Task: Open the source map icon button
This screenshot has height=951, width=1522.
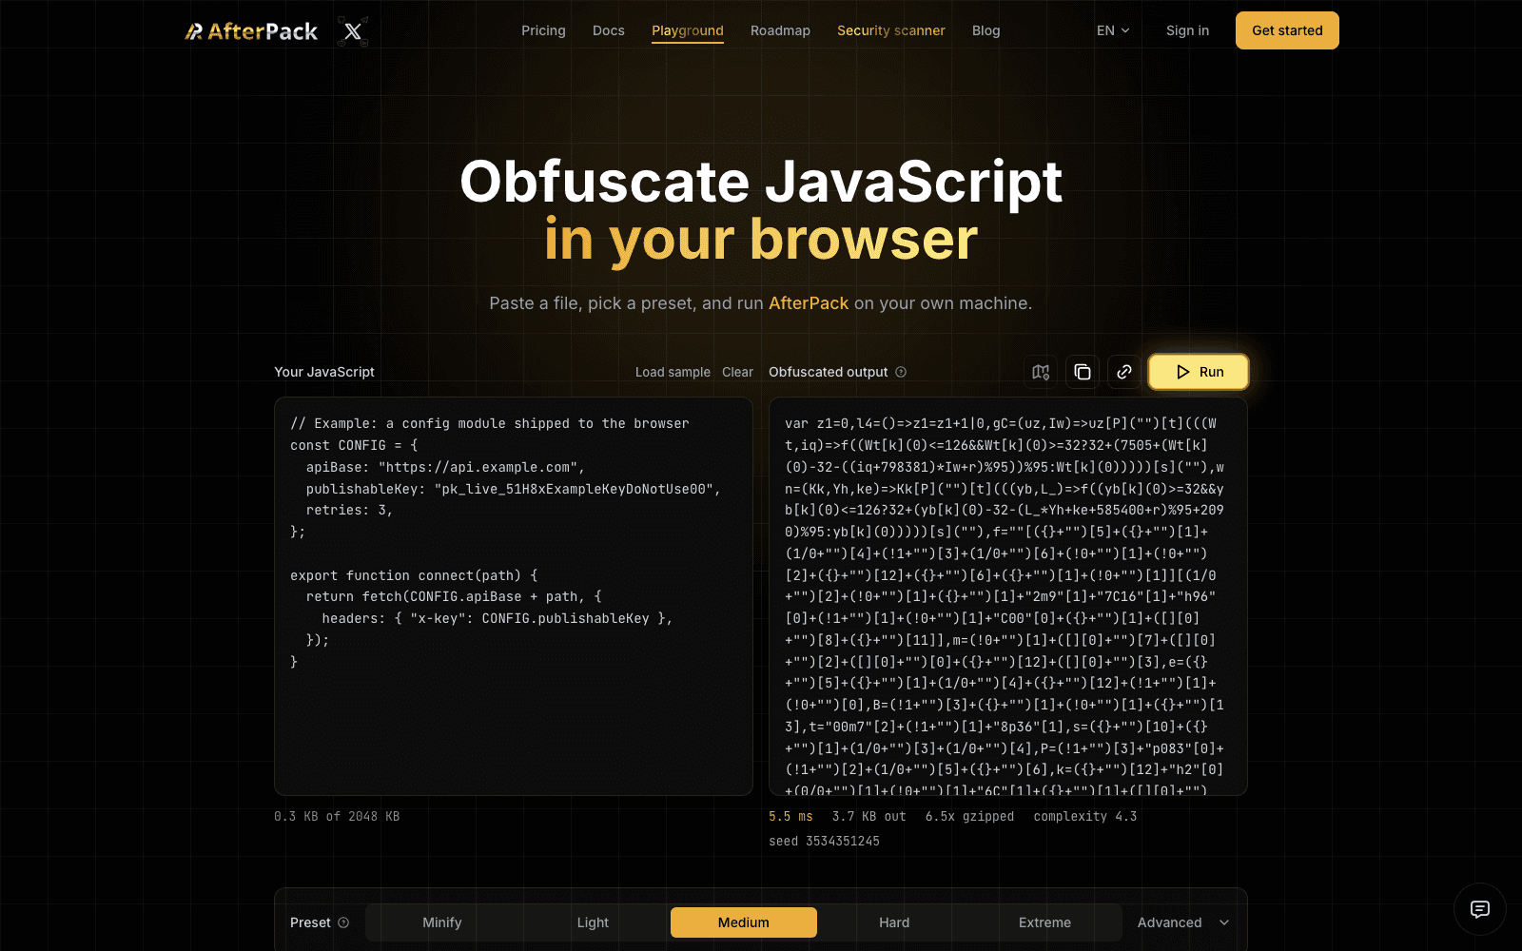Action: pyautogui.click(x=1041, y=372)
